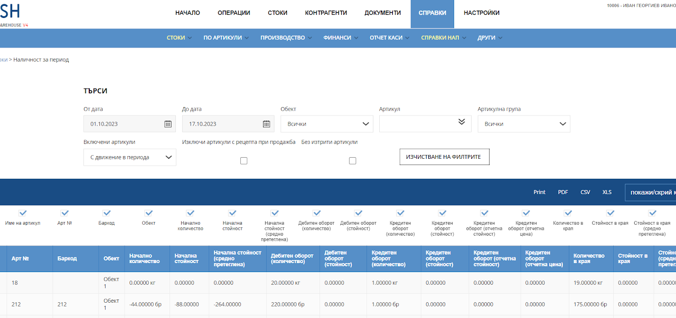Image resolution: width=676 pixels, height=318 pixels.
Task: Toggle Без изтрити артикули checkbox
Action: click(x=352, y=161)
